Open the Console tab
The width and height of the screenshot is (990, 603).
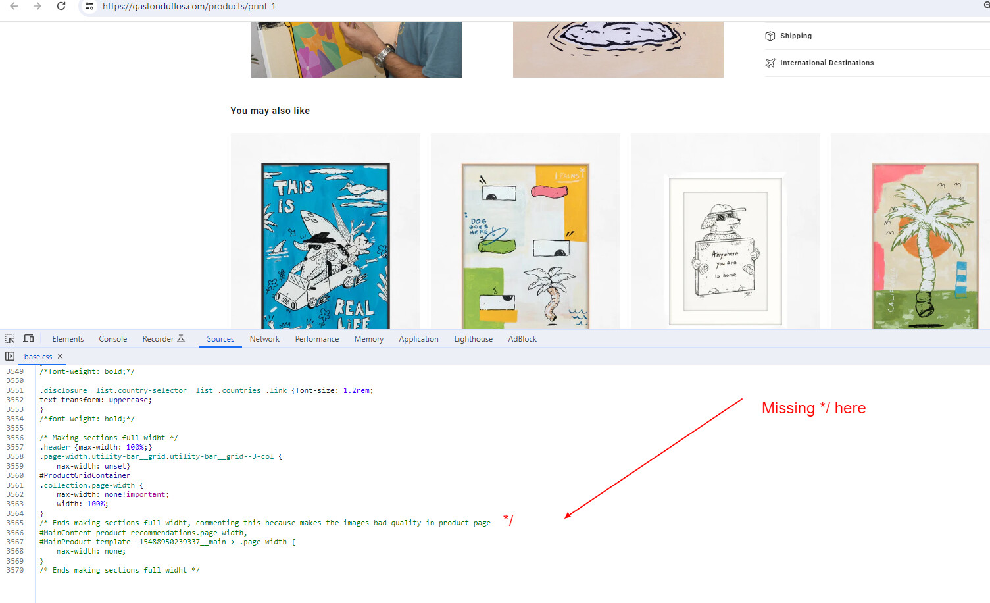click(113, 339)
